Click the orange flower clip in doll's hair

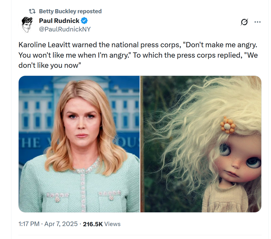coord(227,125)
